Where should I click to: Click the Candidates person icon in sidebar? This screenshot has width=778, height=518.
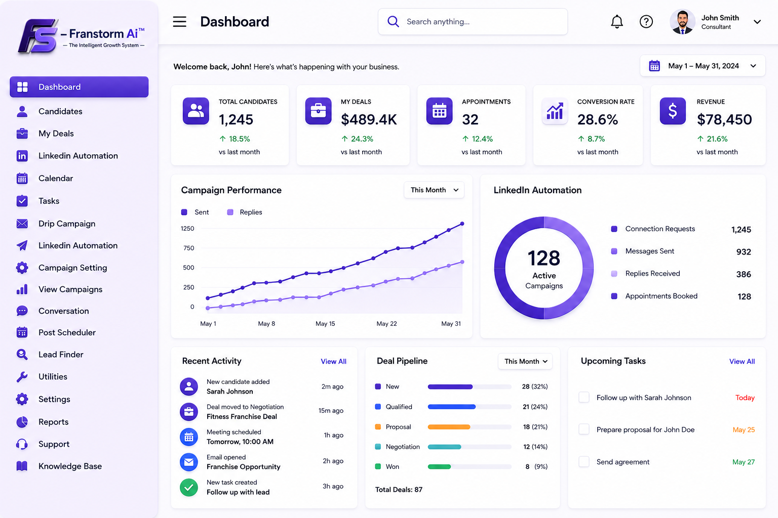pyautogui.click(x=22, y=111)
